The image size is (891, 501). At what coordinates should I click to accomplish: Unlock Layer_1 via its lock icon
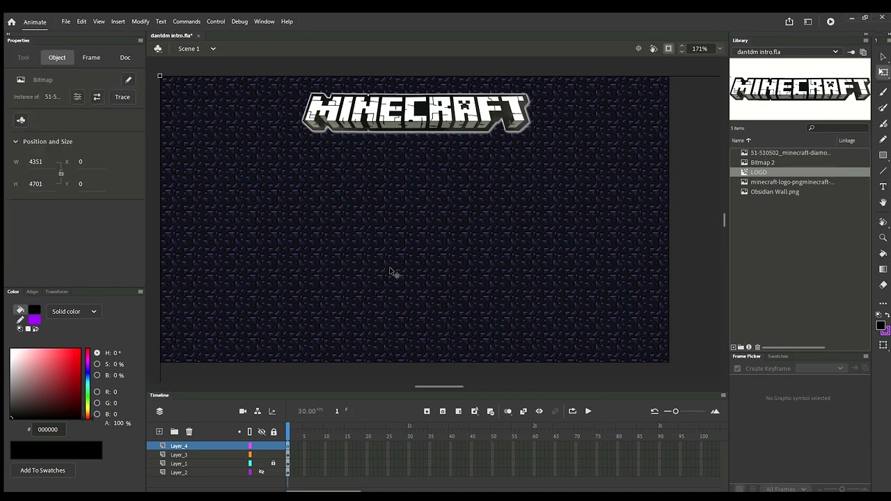[x=273, y=463]
